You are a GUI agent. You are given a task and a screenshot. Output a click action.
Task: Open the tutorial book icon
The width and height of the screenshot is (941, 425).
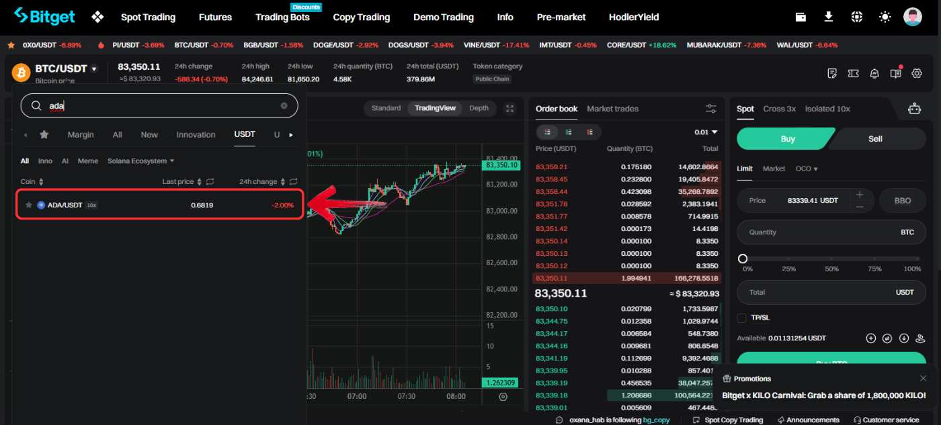[x=895, y=73]
